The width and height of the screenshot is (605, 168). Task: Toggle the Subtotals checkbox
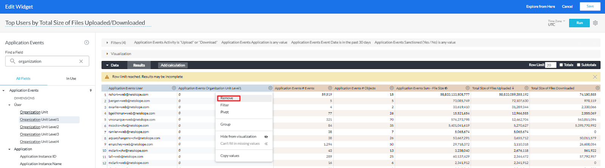(579, 65)
